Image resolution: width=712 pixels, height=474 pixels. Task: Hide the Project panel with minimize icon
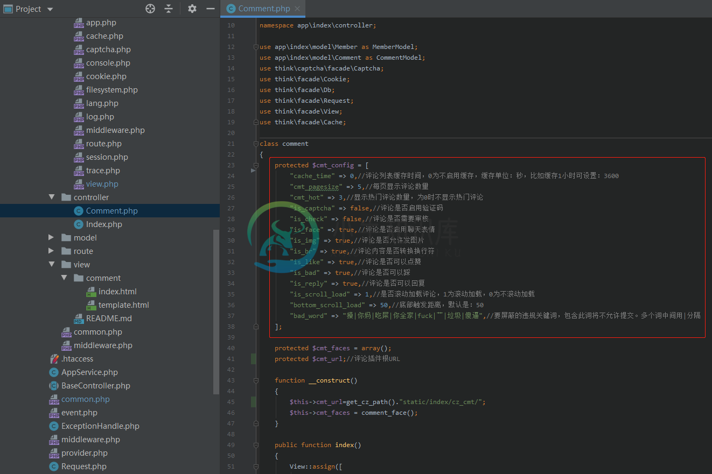coord(211,9)
